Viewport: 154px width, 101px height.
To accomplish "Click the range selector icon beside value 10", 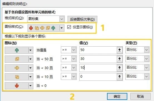I will pyautogui.click(x=120, y=68).
